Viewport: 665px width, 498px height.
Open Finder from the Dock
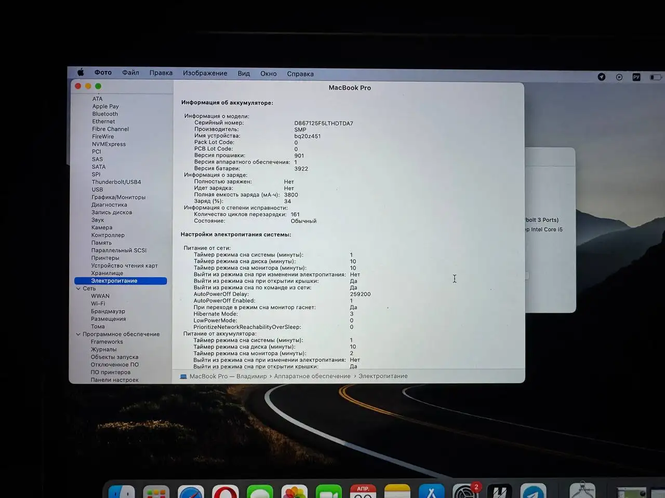121,492
